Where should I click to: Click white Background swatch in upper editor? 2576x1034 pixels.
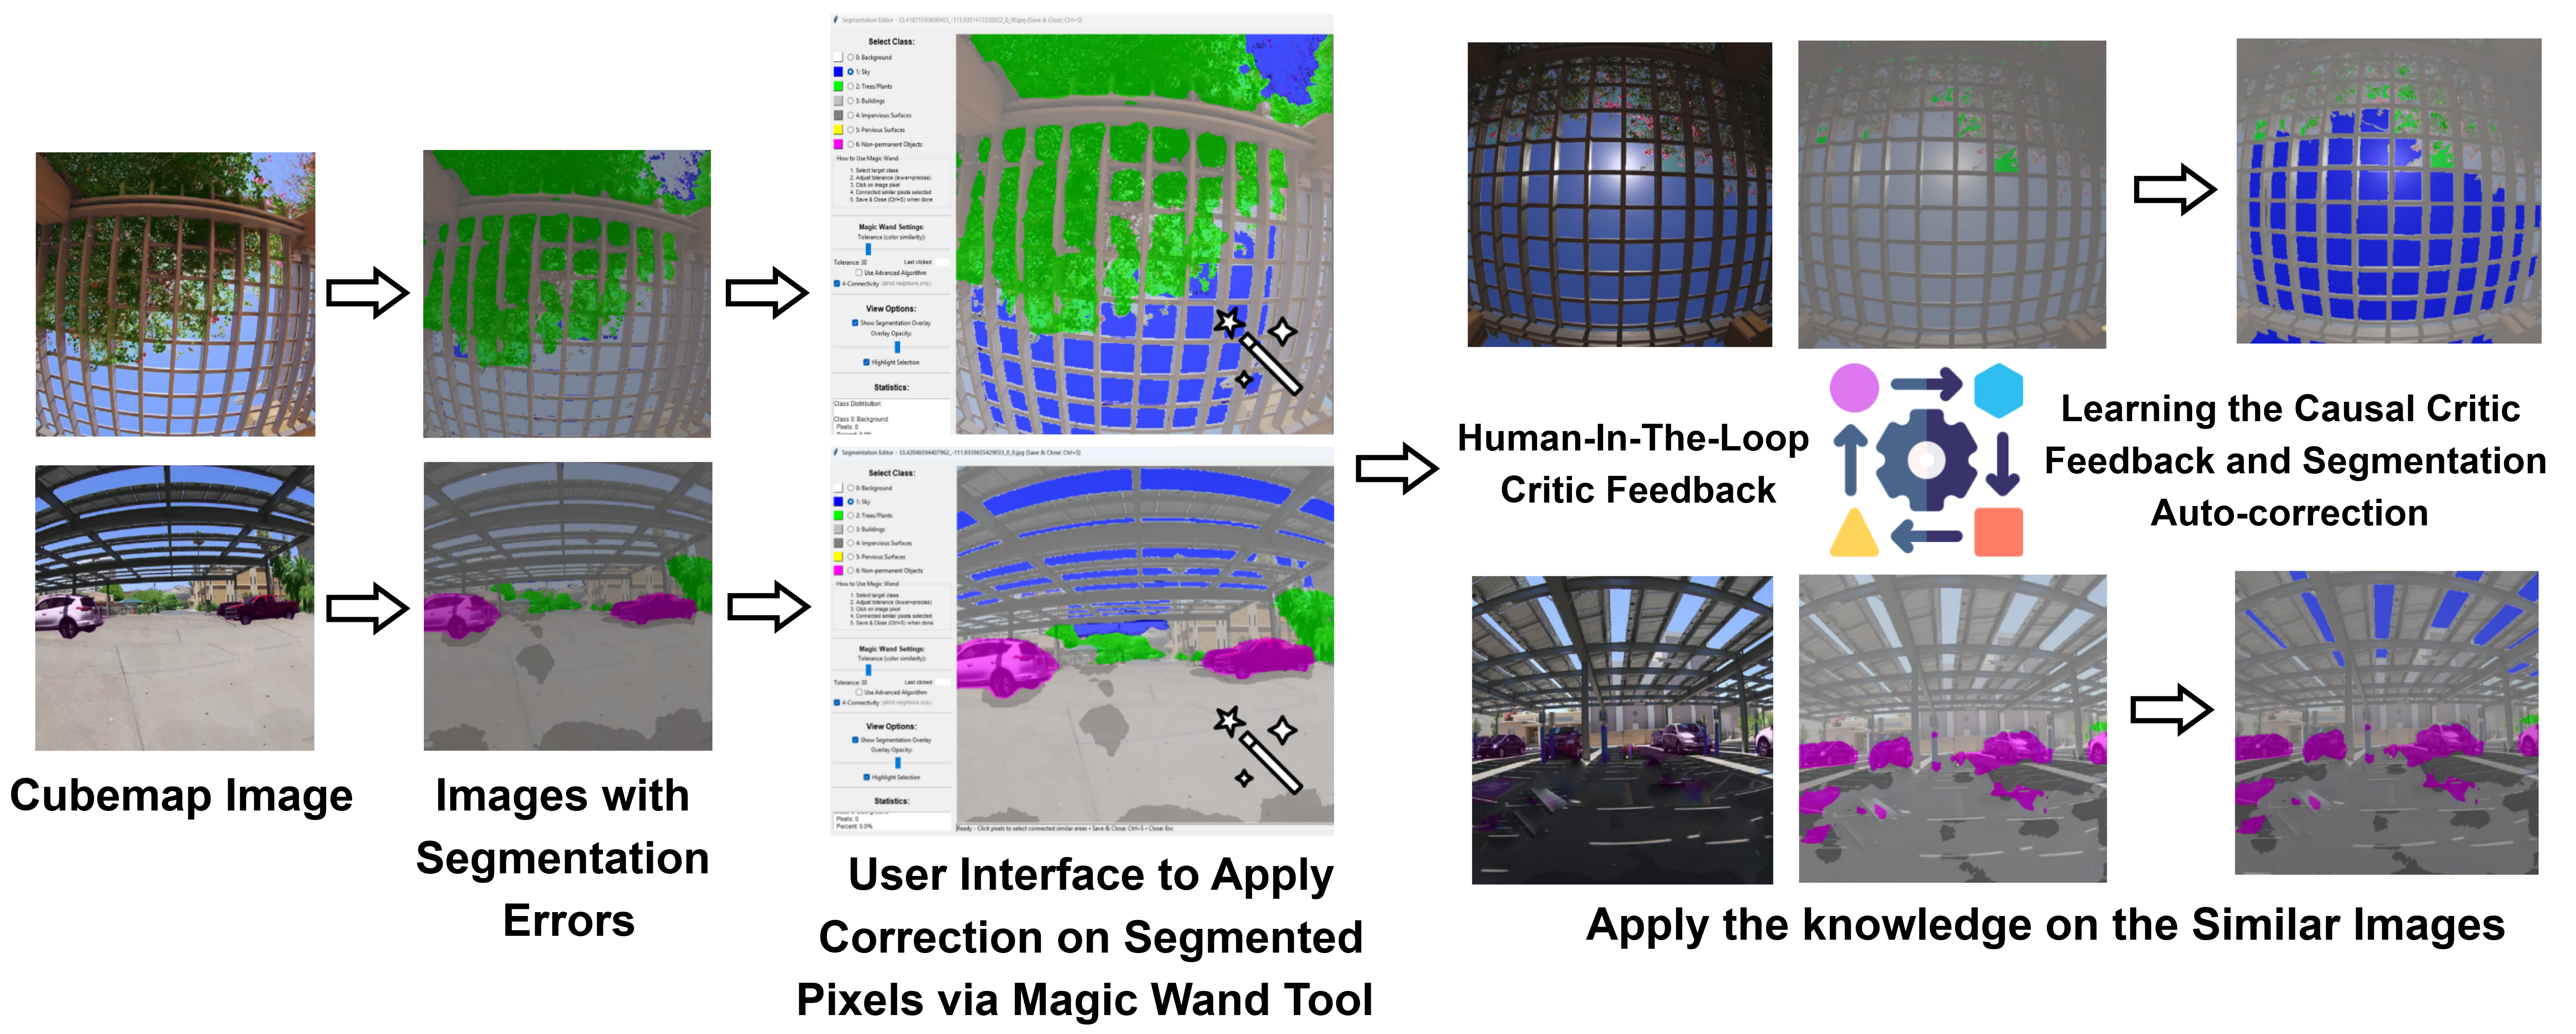pyautogui.click(x=838, y=57)
